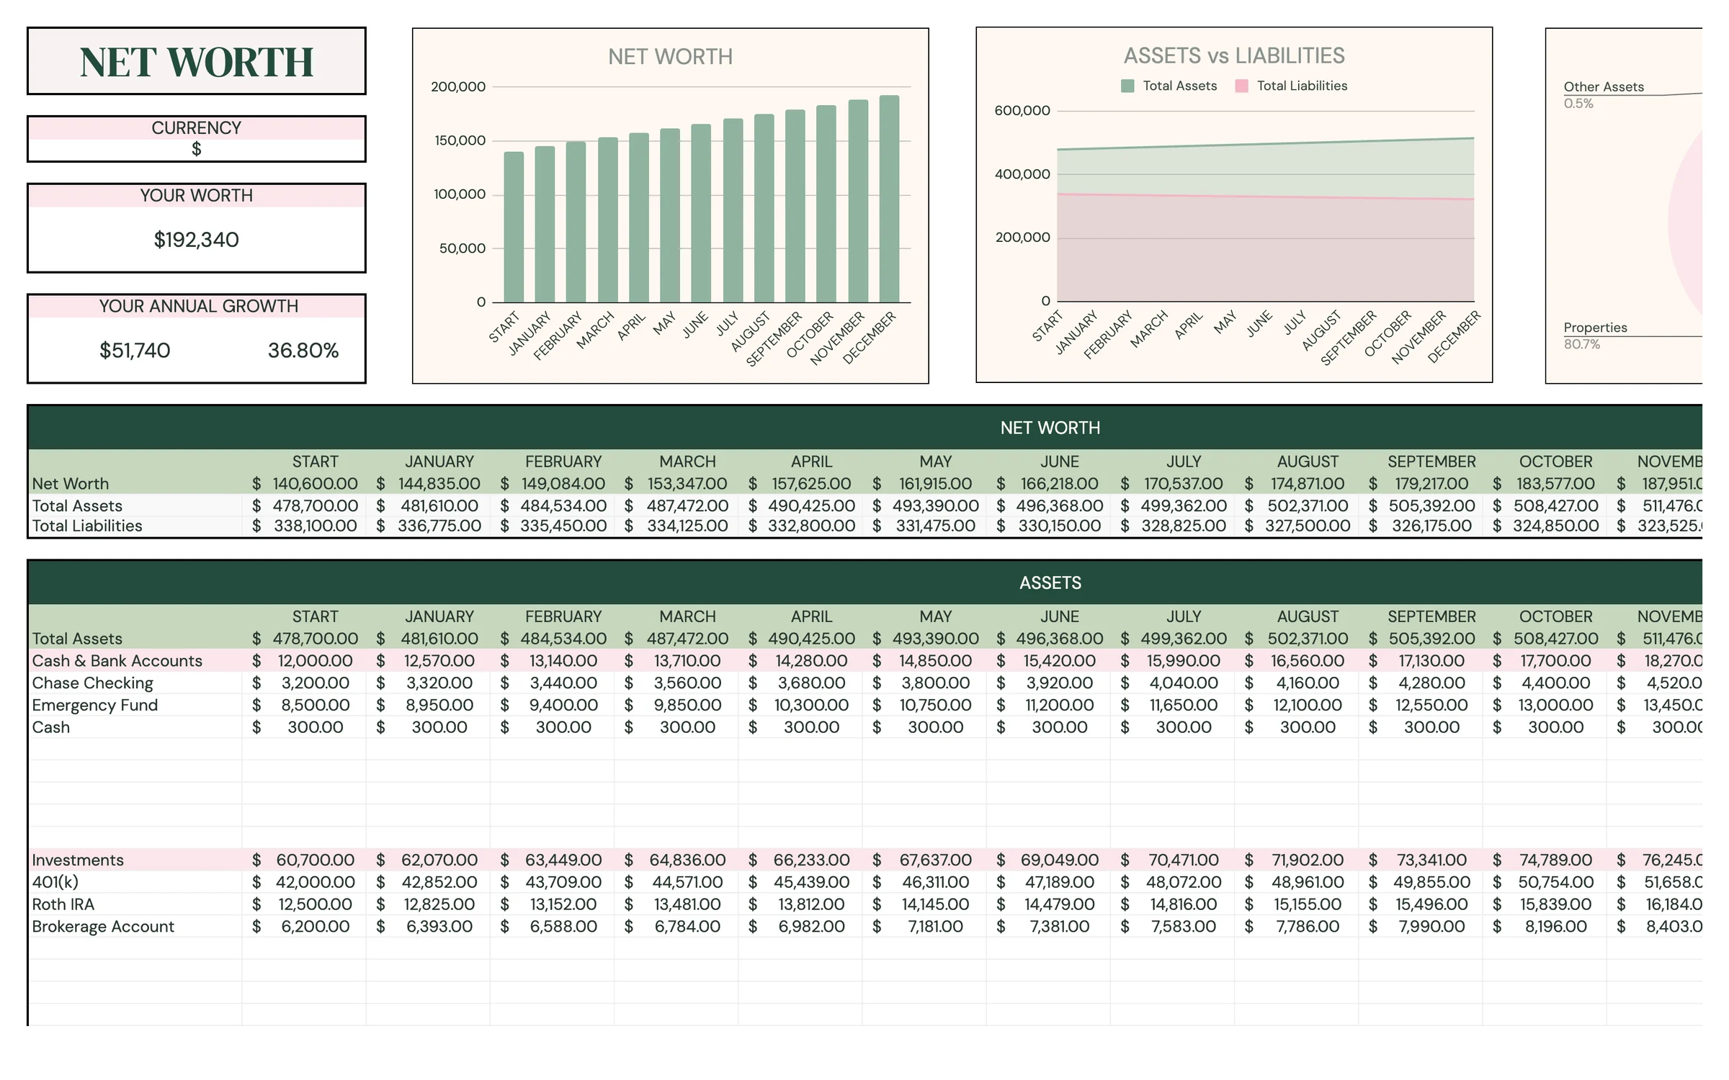Click the NET WORTH bar chart title
1729x1080 pixels.
click(x=670, y=56)
